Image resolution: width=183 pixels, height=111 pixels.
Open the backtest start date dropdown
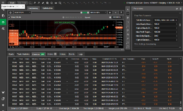22,13
